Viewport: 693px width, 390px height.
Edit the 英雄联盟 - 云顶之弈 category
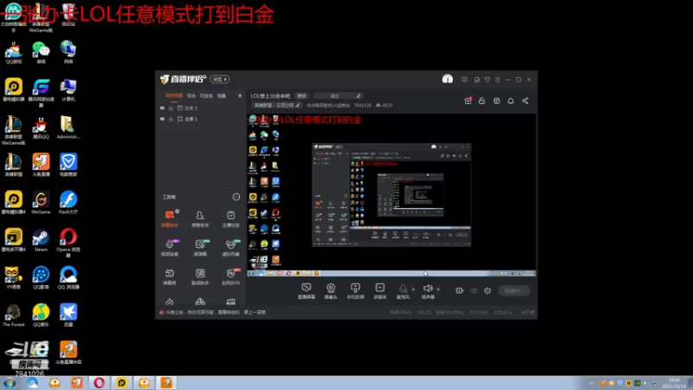276,105
